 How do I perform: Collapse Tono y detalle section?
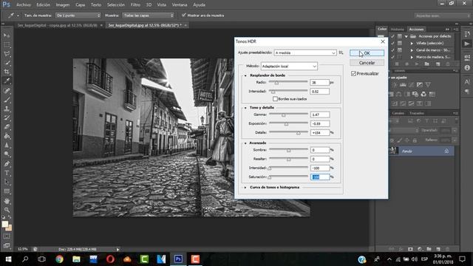pyautogui.click(x=245, y=108)
